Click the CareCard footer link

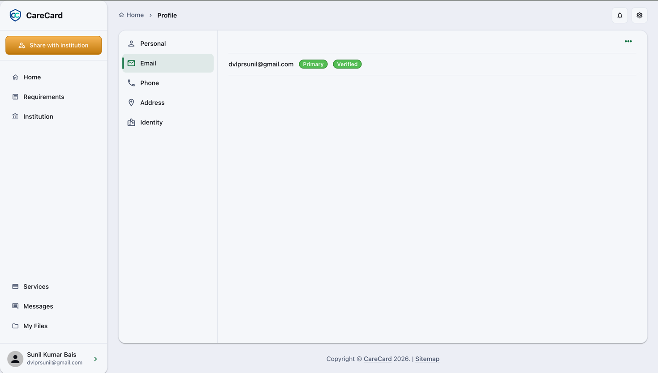[378, 359]
